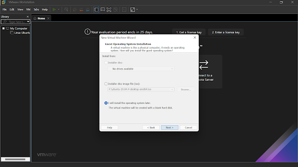Click Get a license key button
Screen dimensions: 298x167
tap(189, 32)
